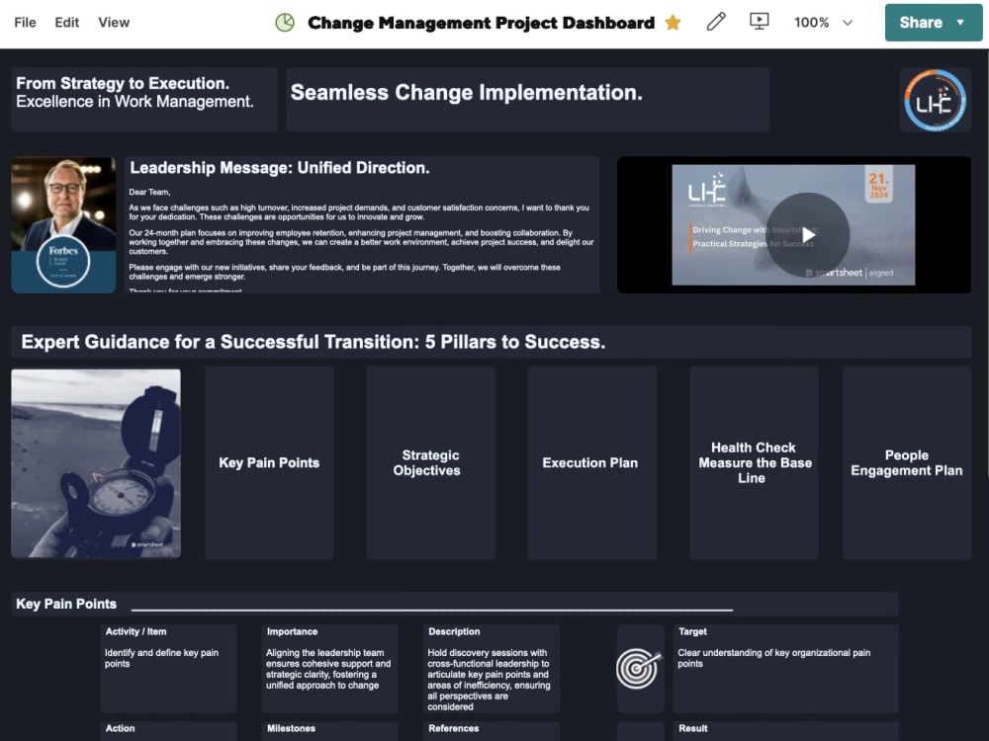Open the Strategic Objectives pillar tile
The image size is (989, 741).
[x=431, y=463]
